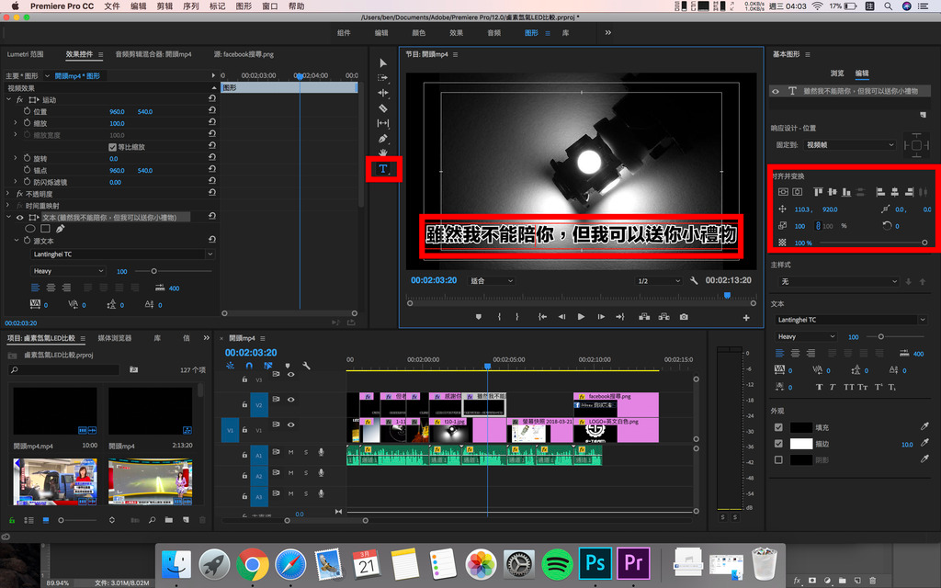Expand the 缩放 scale property

coord(16,123)
